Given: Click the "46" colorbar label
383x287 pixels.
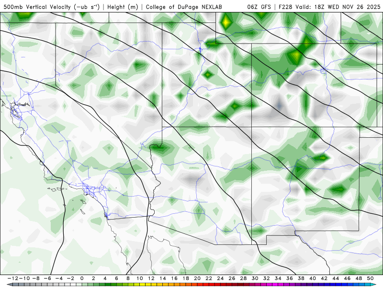Looking at the screenshot, I should pos(347,278).
